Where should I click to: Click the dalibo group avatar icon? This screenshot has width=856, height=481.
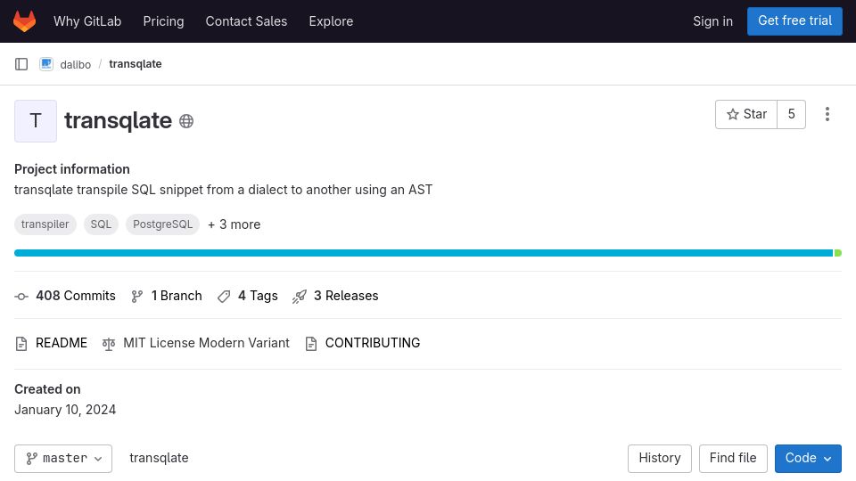pos(46,64)
